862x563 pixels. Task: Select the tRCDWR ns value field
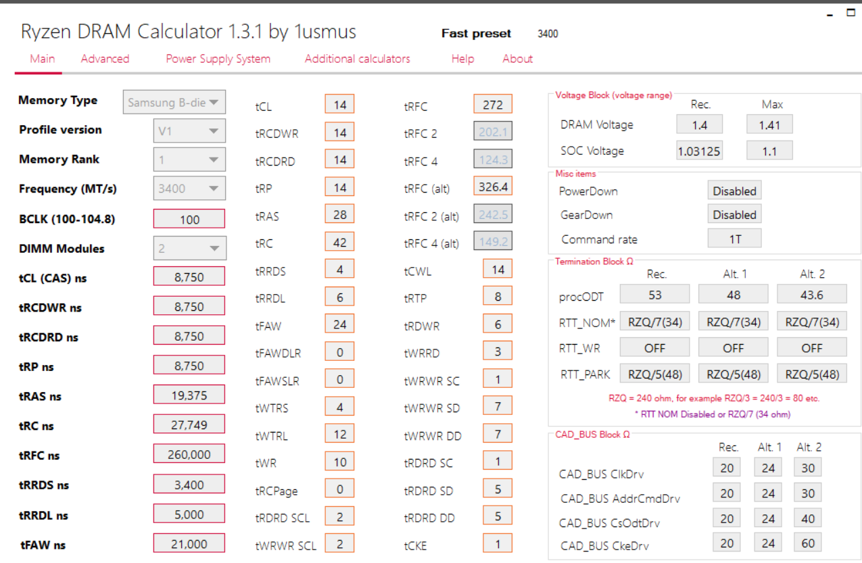(189, 306)
